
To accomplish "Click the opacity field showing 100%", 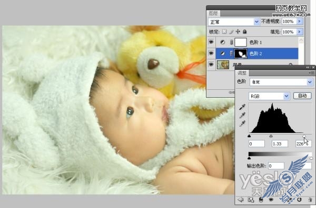I will [x=289, y=22].
